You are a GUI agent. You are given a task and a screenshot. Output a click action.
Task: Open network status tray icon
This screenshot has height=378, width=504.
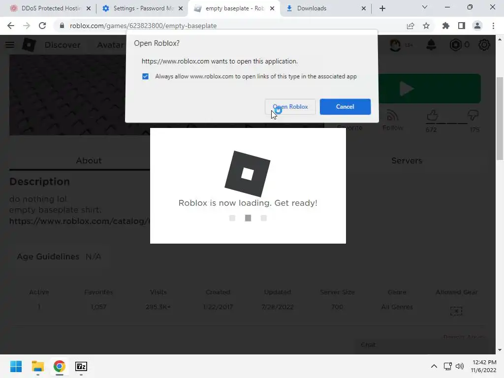click(447, 366)
